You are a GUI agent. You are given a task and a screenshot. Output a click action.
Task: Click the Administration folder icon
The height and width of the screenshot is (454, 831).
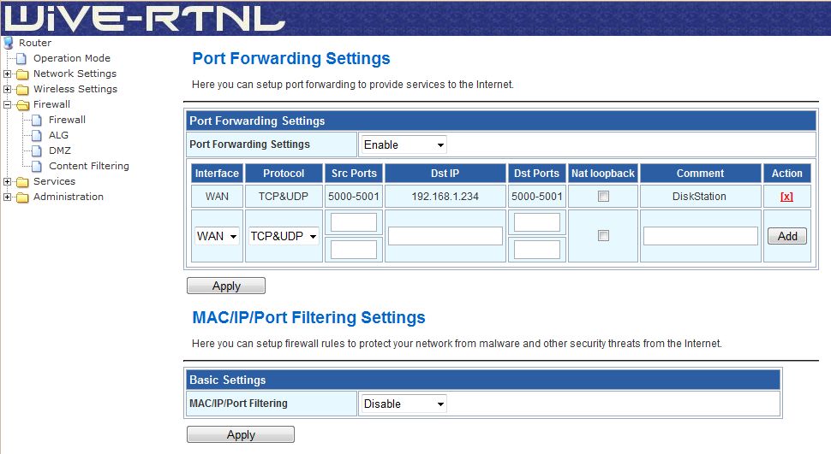point(22,197)
